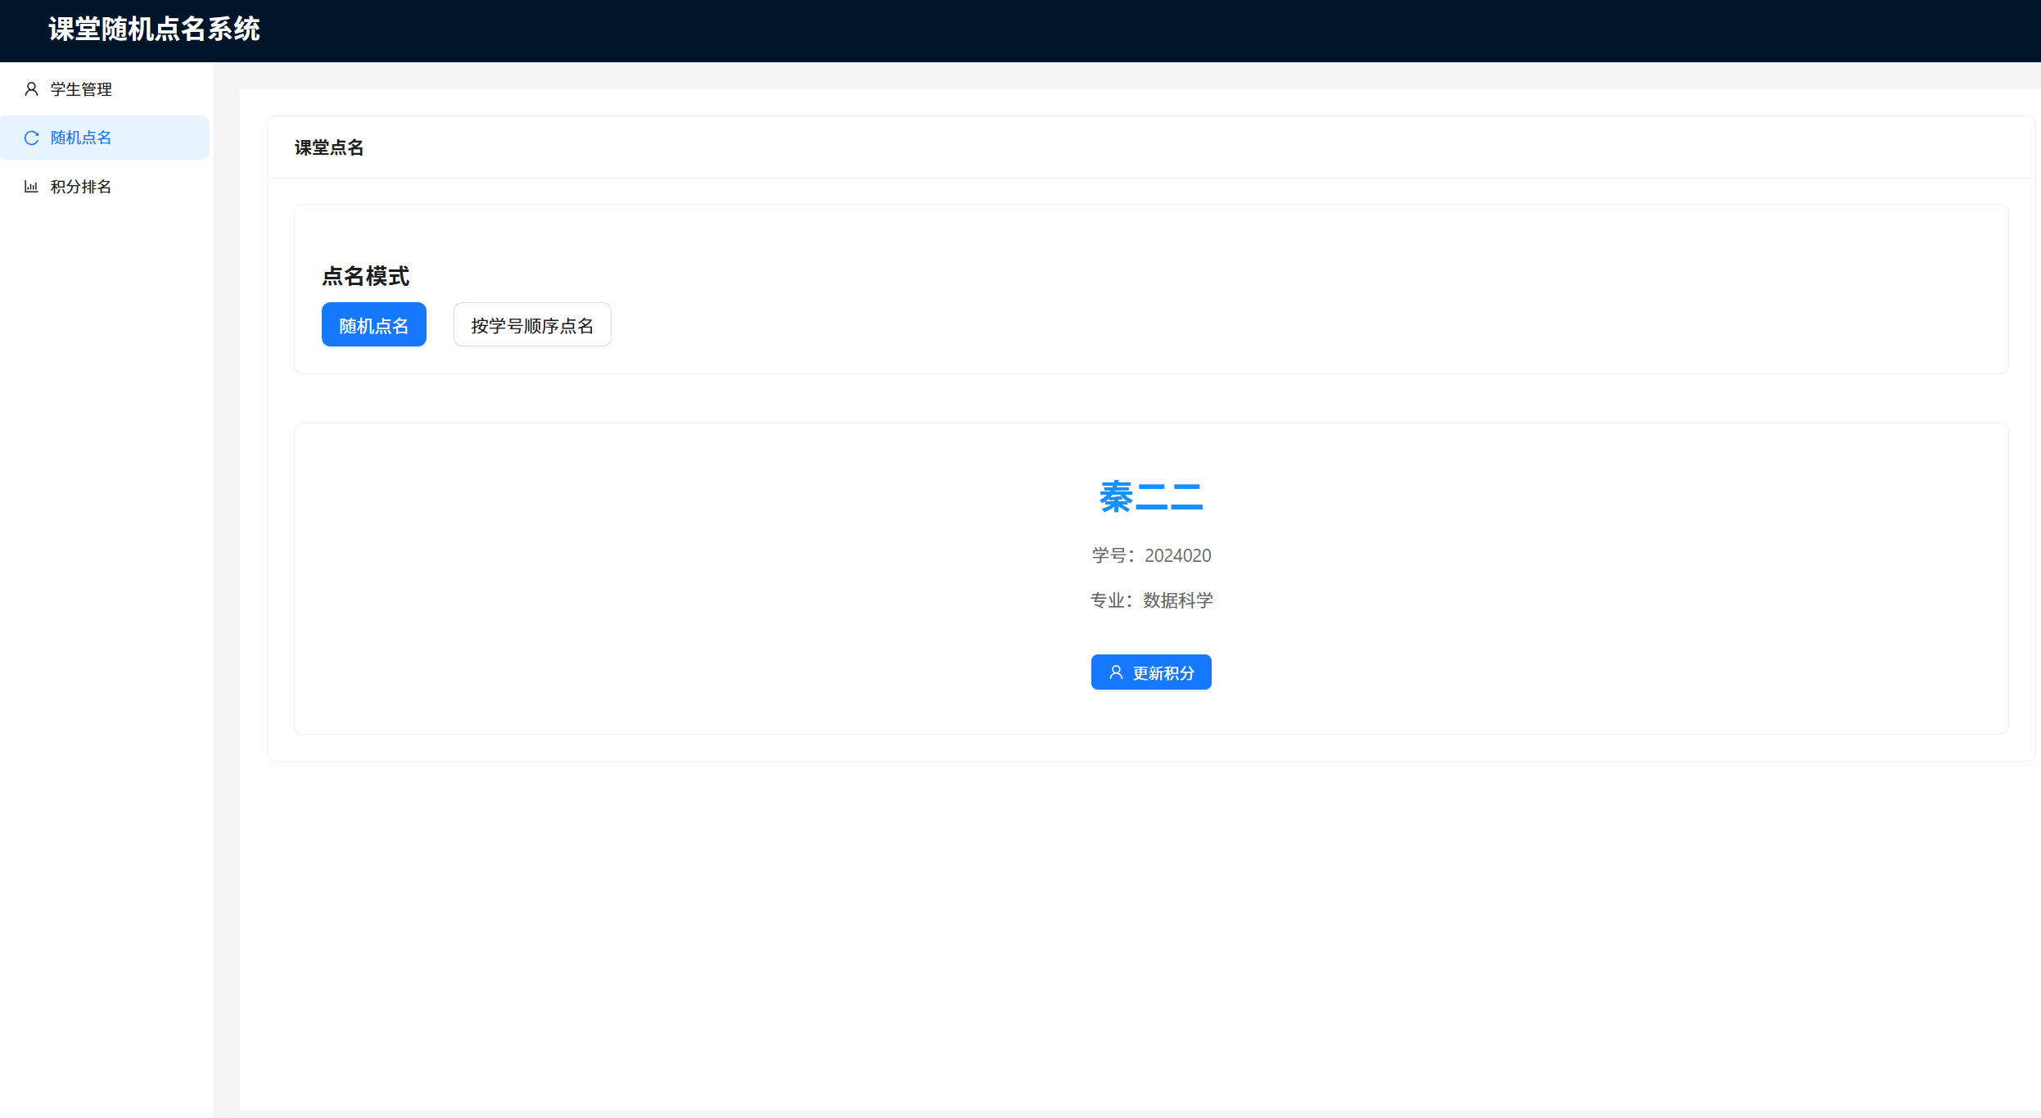
Task: Click the user icon beside 学生管理
Action: coord(31,89)
